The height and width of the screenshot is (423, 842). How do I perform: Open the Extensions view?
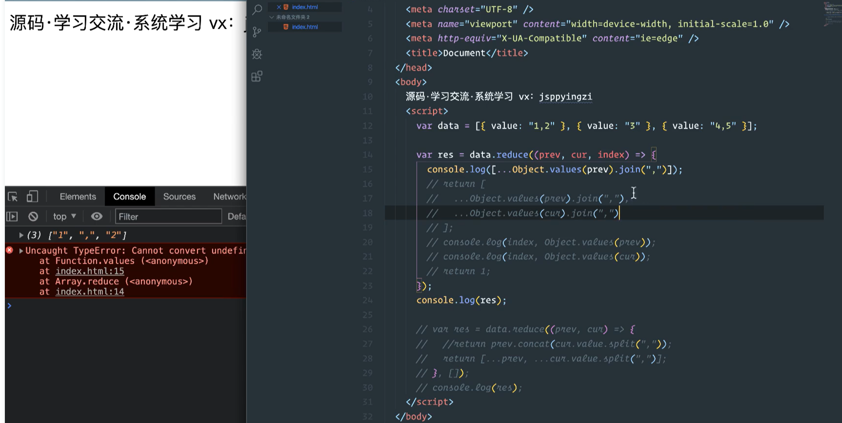click(257, 76)
